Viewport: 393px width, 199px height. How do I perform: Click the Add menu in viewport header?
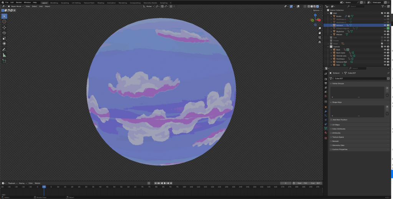point(41,7)
